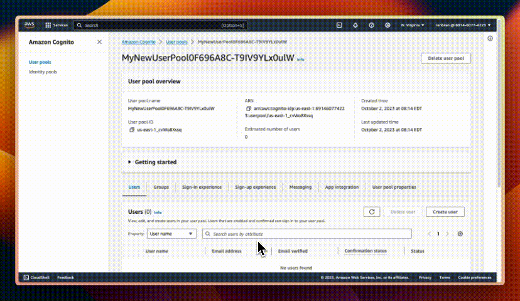Copy the ARN with the copy icon
This screenshot has height=301, width=520.
(249, 108)
